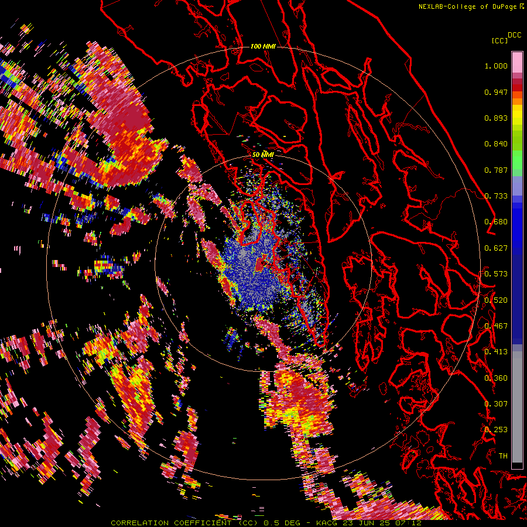
Task: Pick the pink segment atop the color bar
Action: (517, 63)
